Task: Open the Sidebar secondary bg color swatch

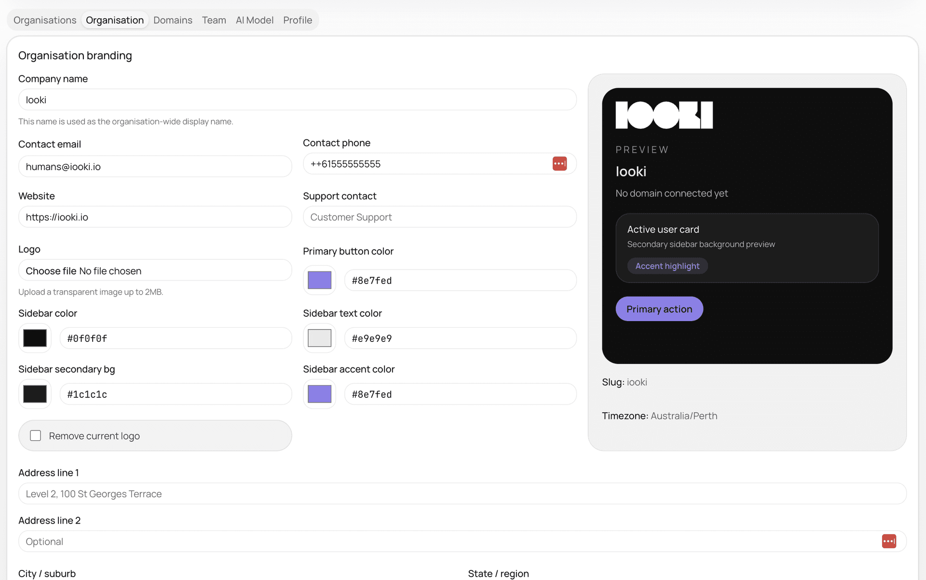Action: tap(35, 394)
